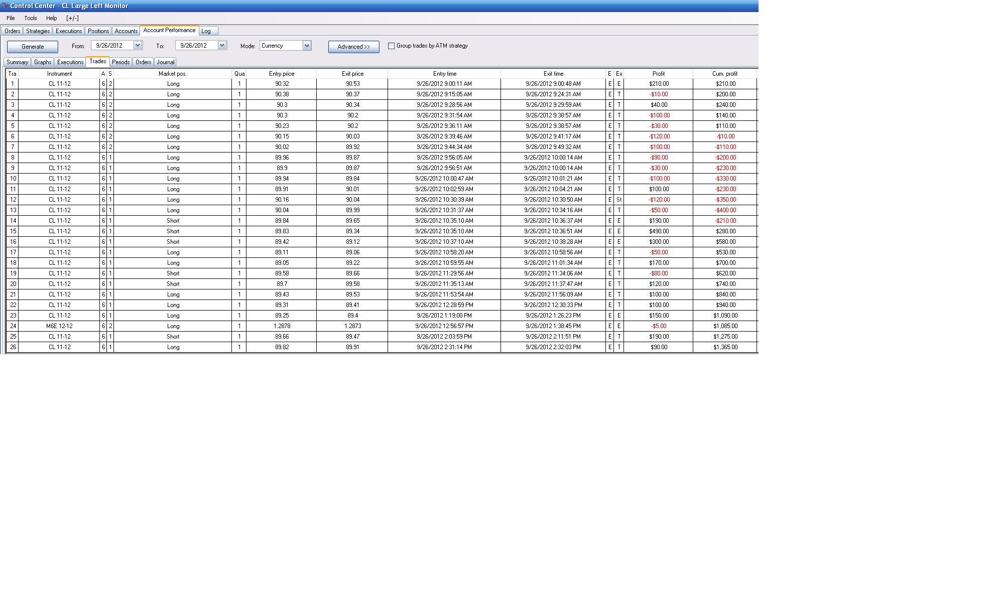The image size is (1004, 602).
Task: Click profit cell $490.00
Action: point(659,231)
